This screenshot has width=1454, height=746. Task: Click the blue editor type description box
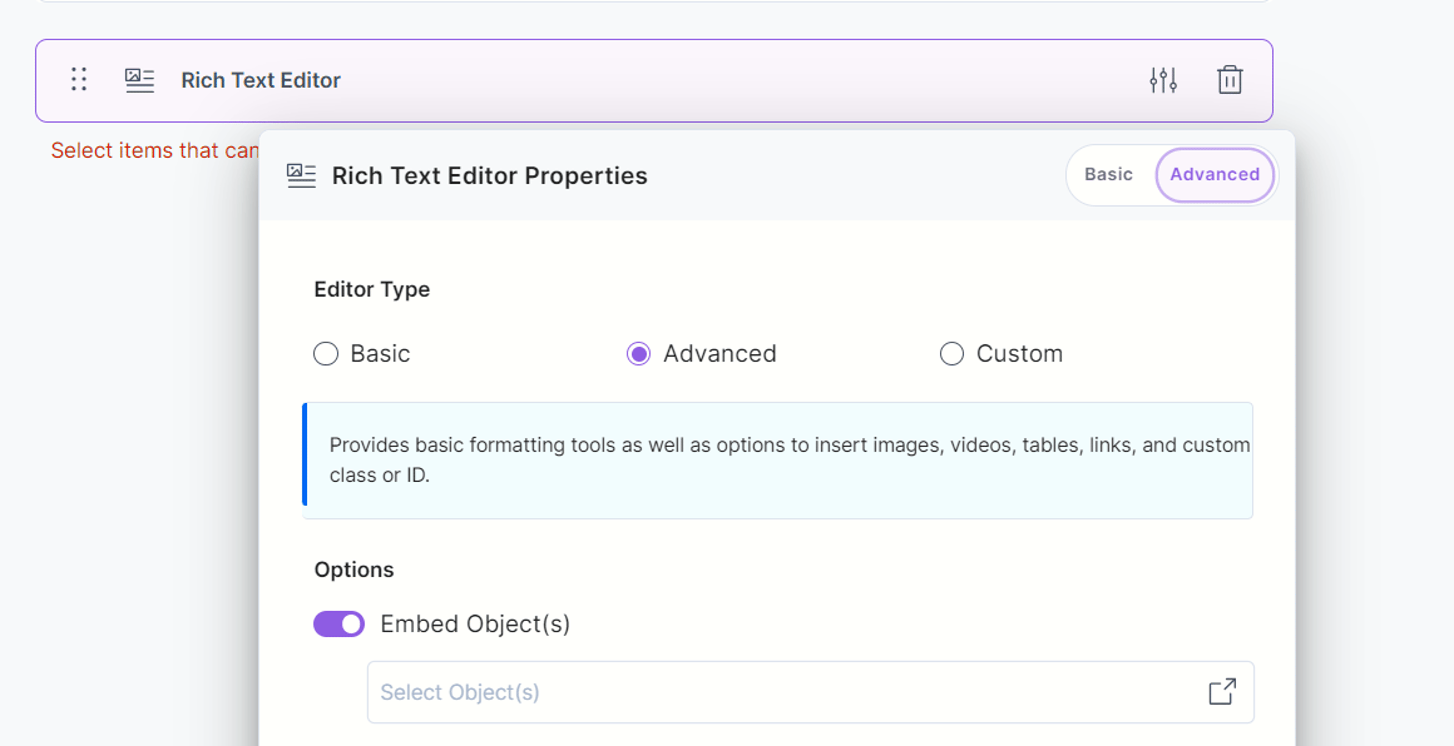777,460
